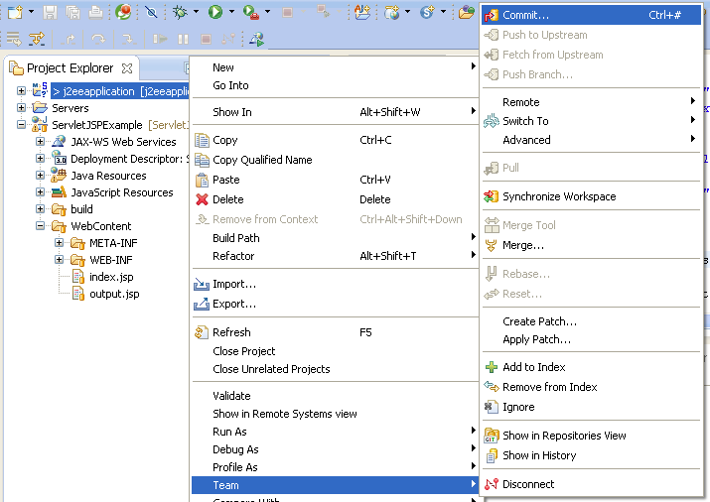This screenshot has width=710, height=502.
Task: Click the Synchronize Workspace icon
Action: [x=492, y=196]
